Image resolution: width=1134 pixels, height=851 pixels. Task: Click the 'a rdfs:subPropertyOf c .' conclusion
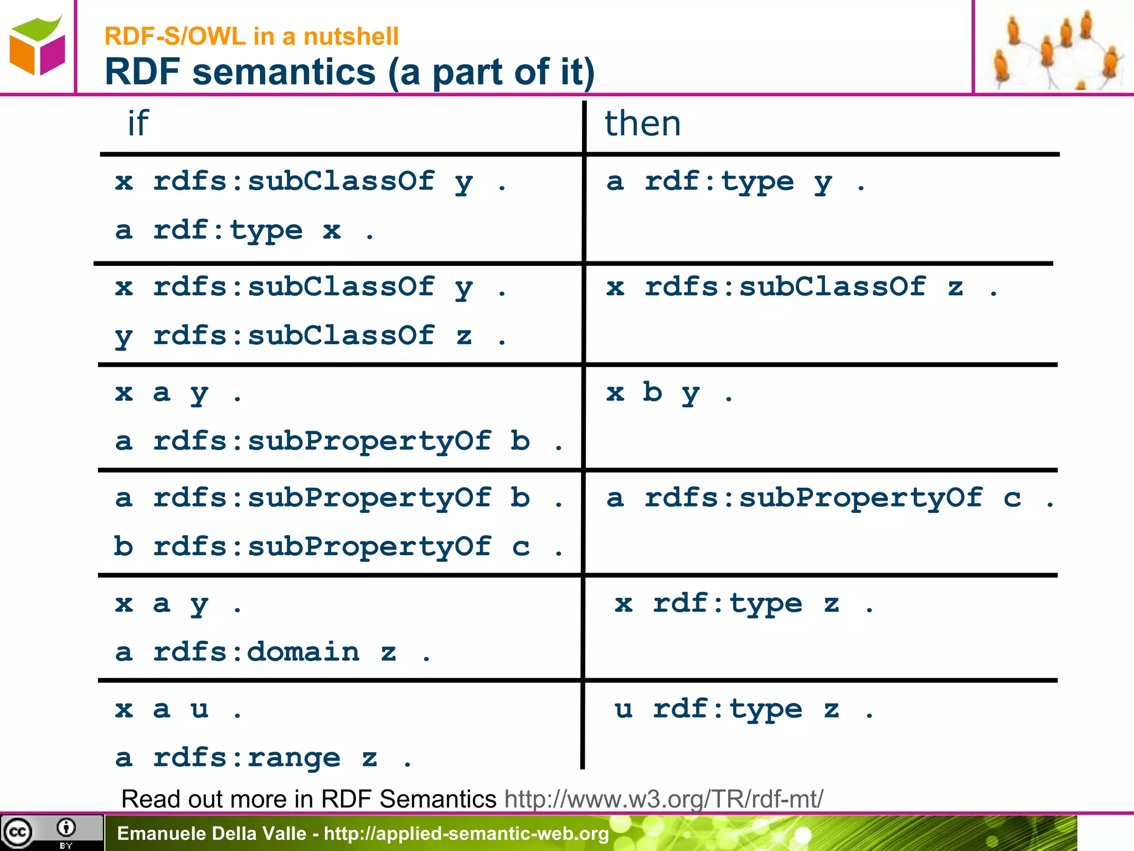(829, 498)
